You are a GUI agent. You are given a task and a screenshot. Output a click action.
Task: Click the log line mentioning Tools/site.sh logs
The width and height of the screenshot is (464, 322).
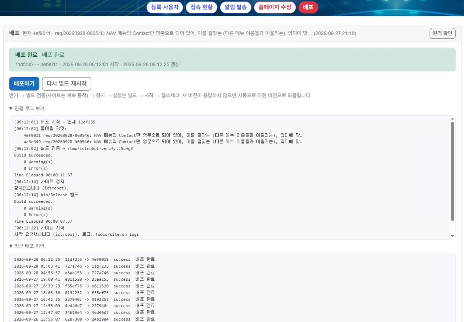tap(76, 234)
